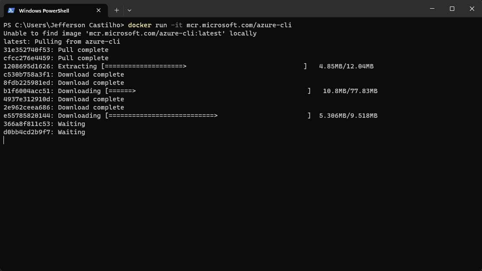Select the 'd0bb4cd2b9f7: Waiting' line
Screen dimensions: 482x271
(x=44, y=132)
